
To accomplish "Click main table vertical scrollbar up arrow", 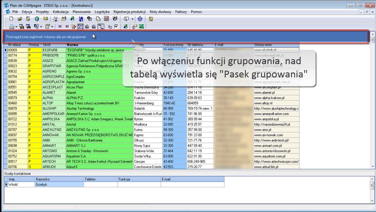I will click(x=373, y=34).
